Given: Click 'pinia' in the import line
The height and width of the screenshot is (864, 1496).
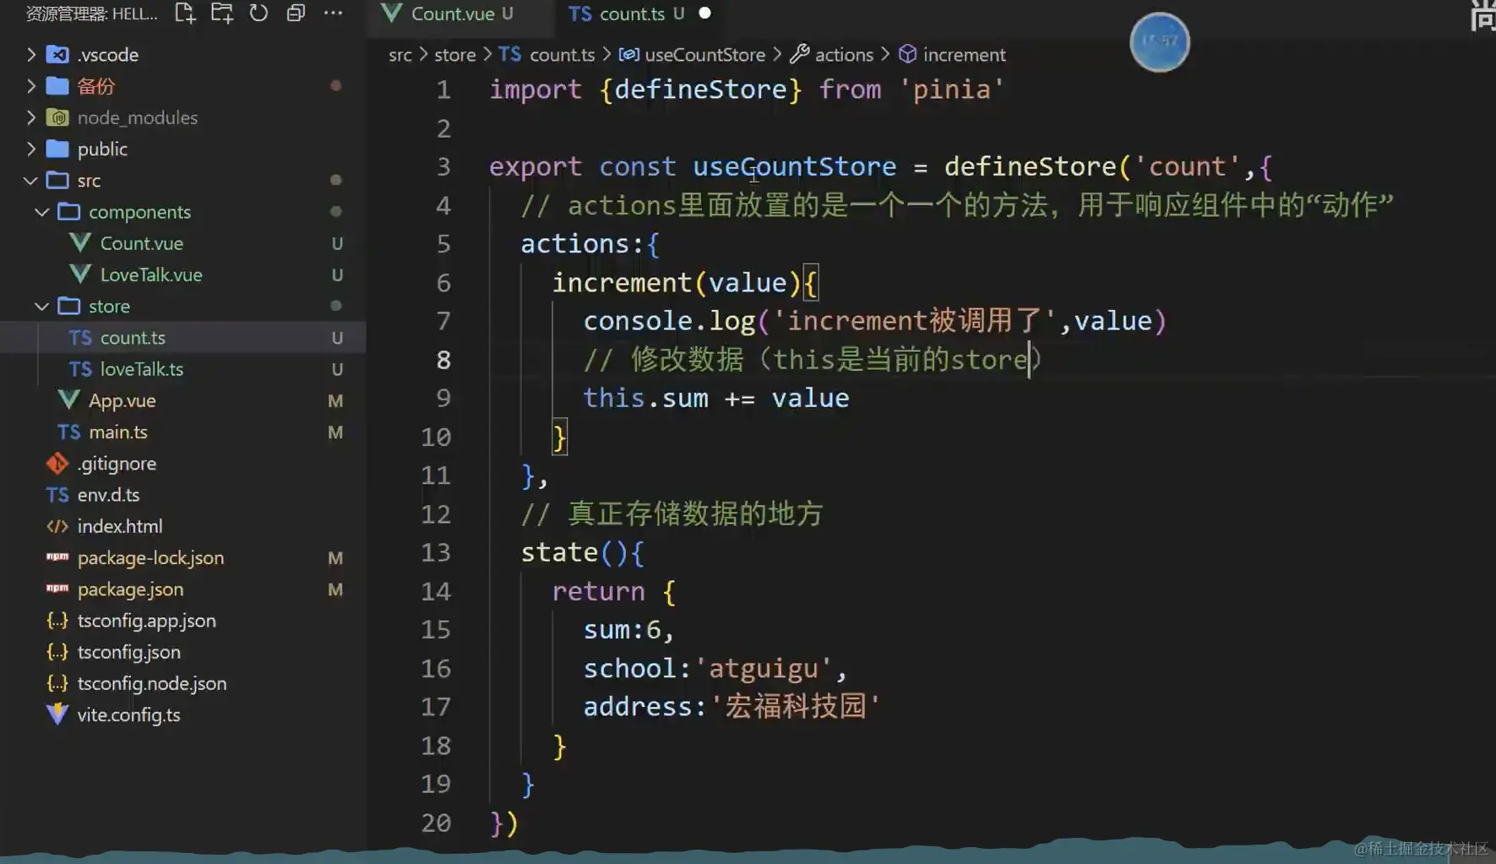Looking at the screenshot, I should pyautogui.click(x=951, y=90).
